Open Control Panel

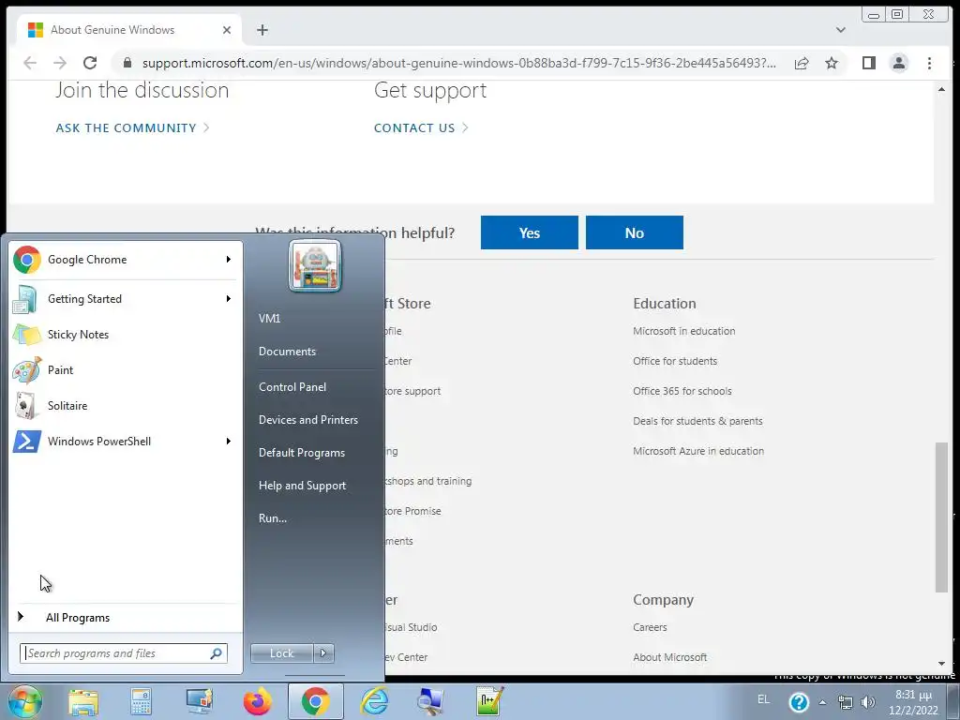coord(292,387)
